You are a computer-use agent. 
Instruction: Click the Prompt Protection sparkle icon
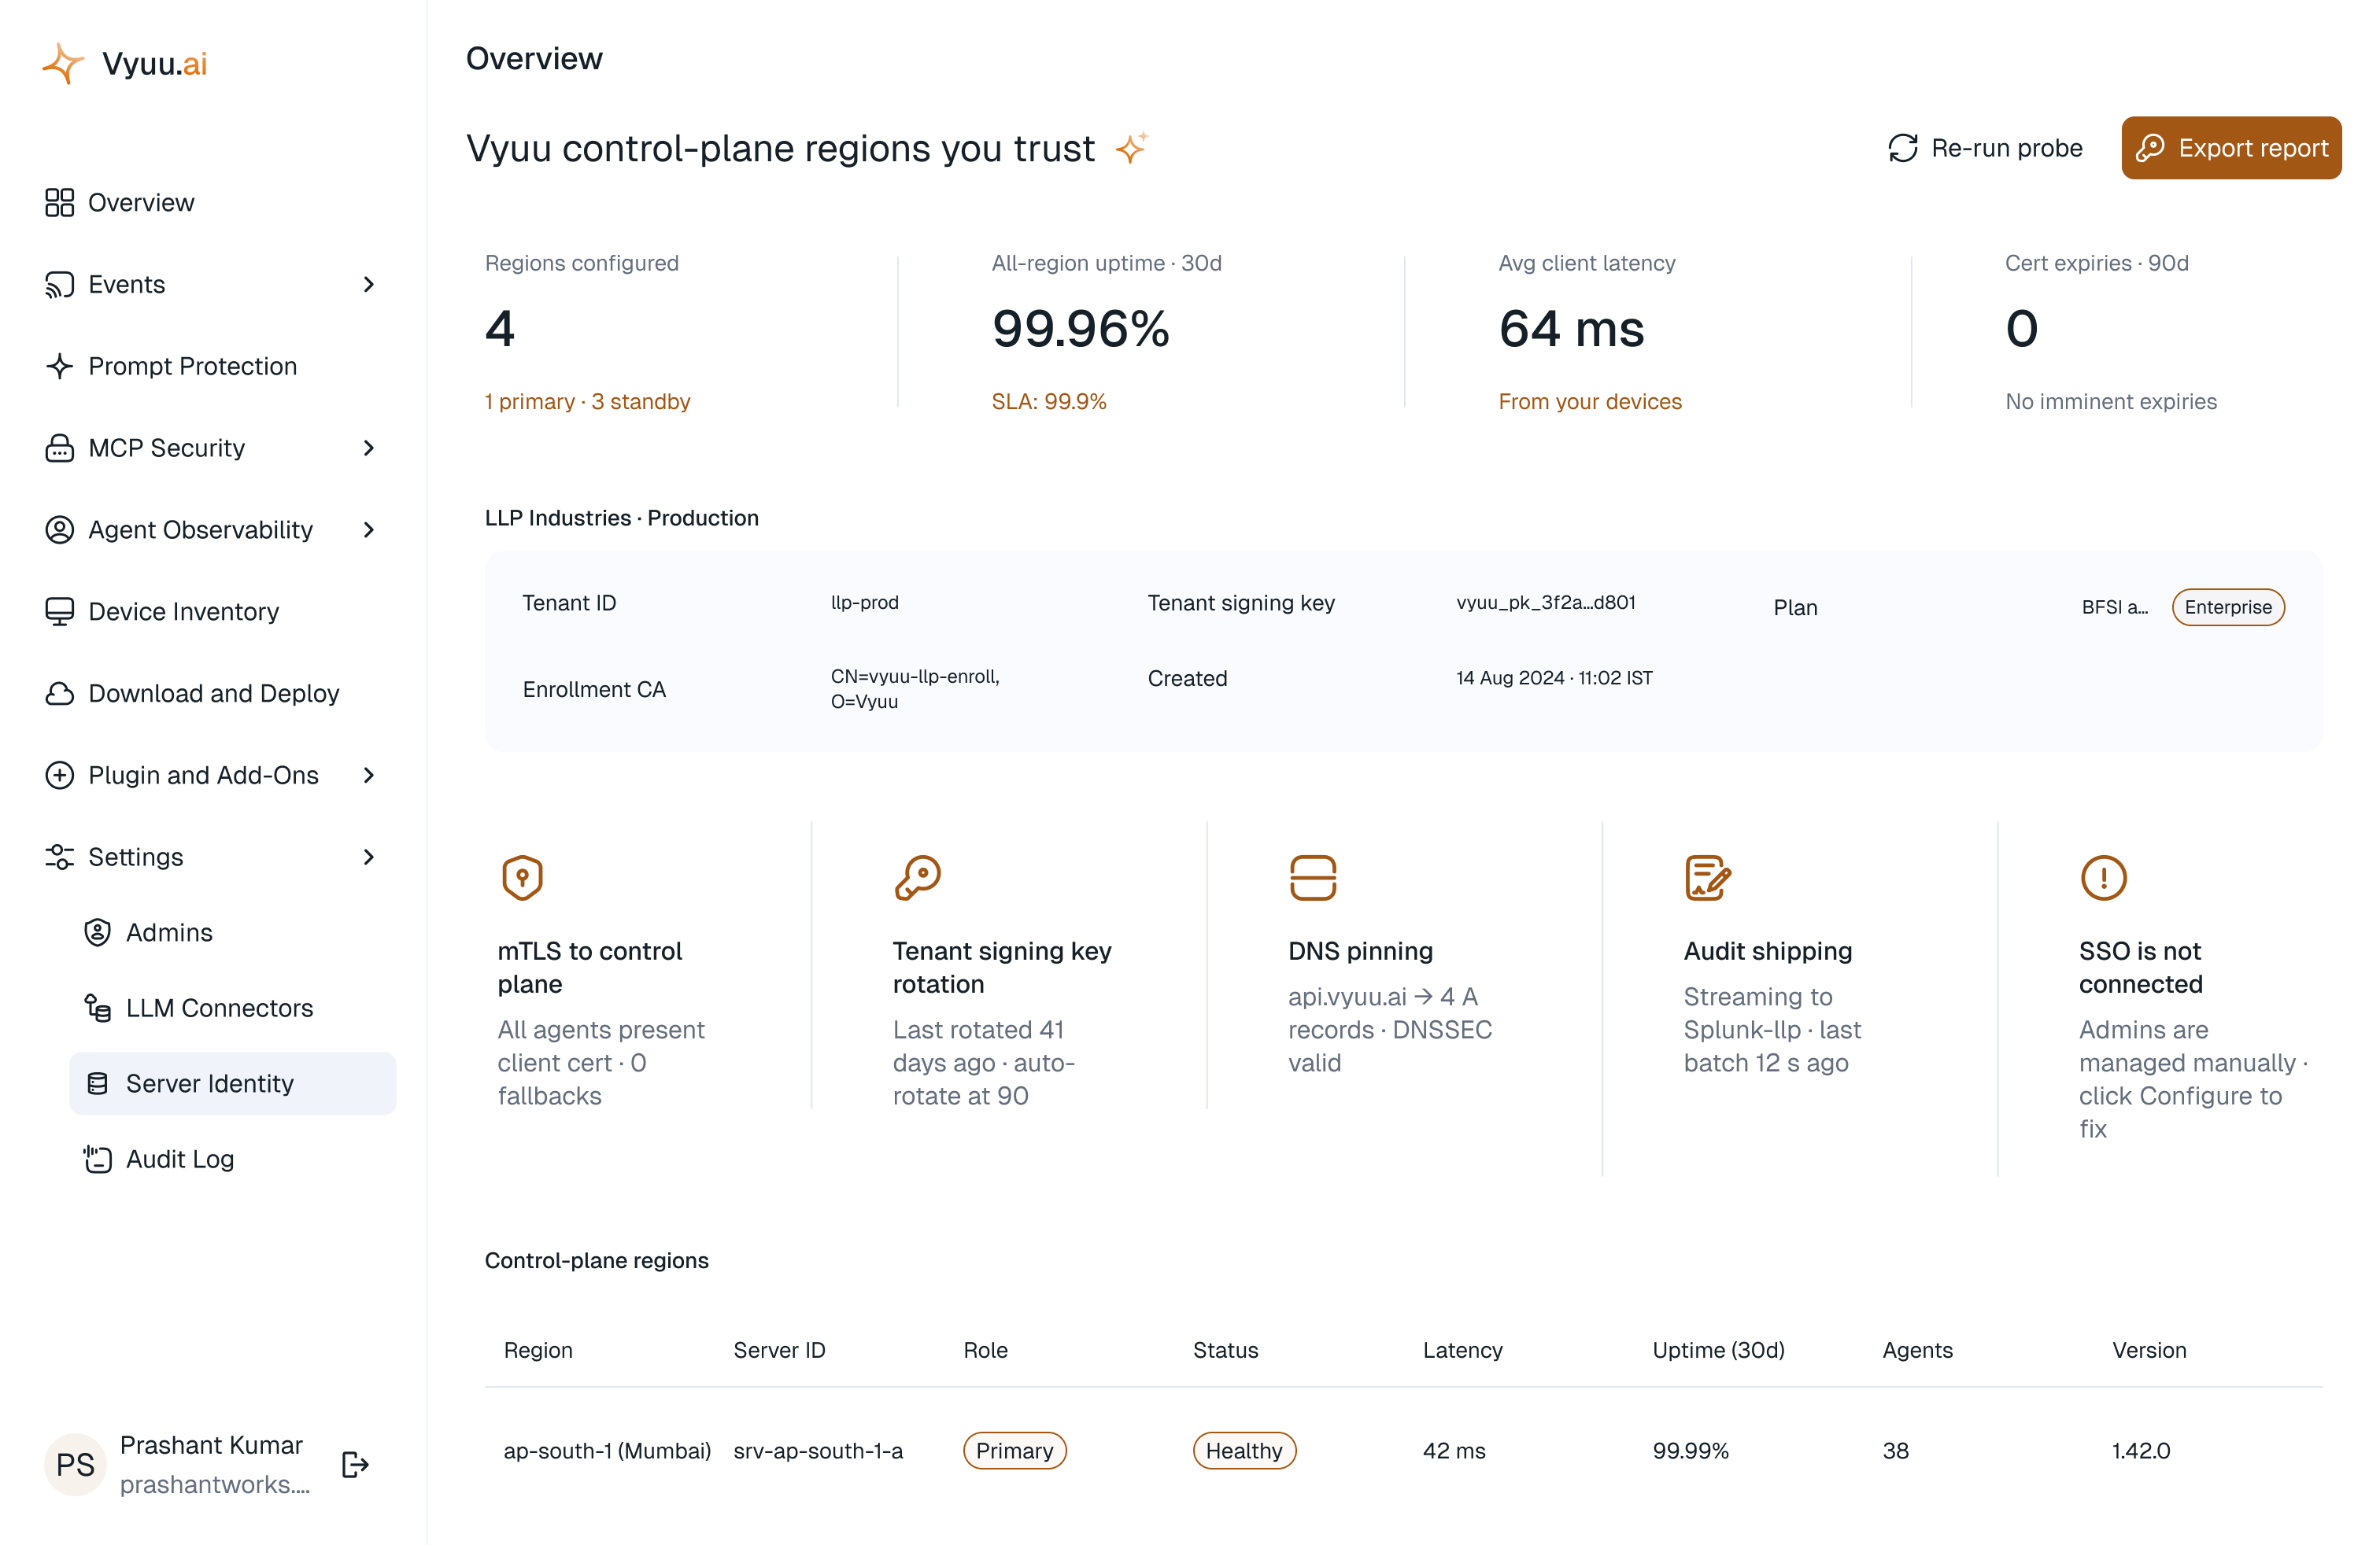tap(59, 367)
